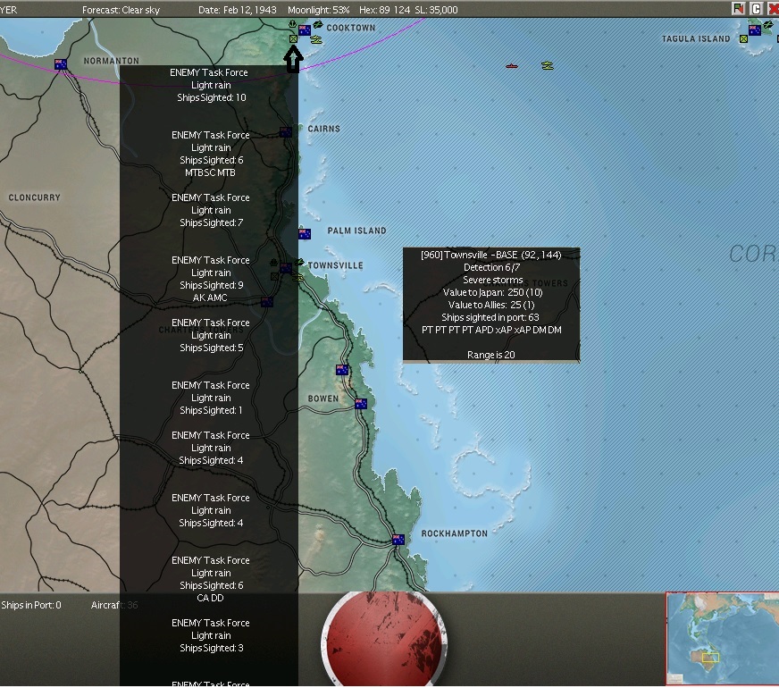Click Range is 20 in tooltip

490,355
